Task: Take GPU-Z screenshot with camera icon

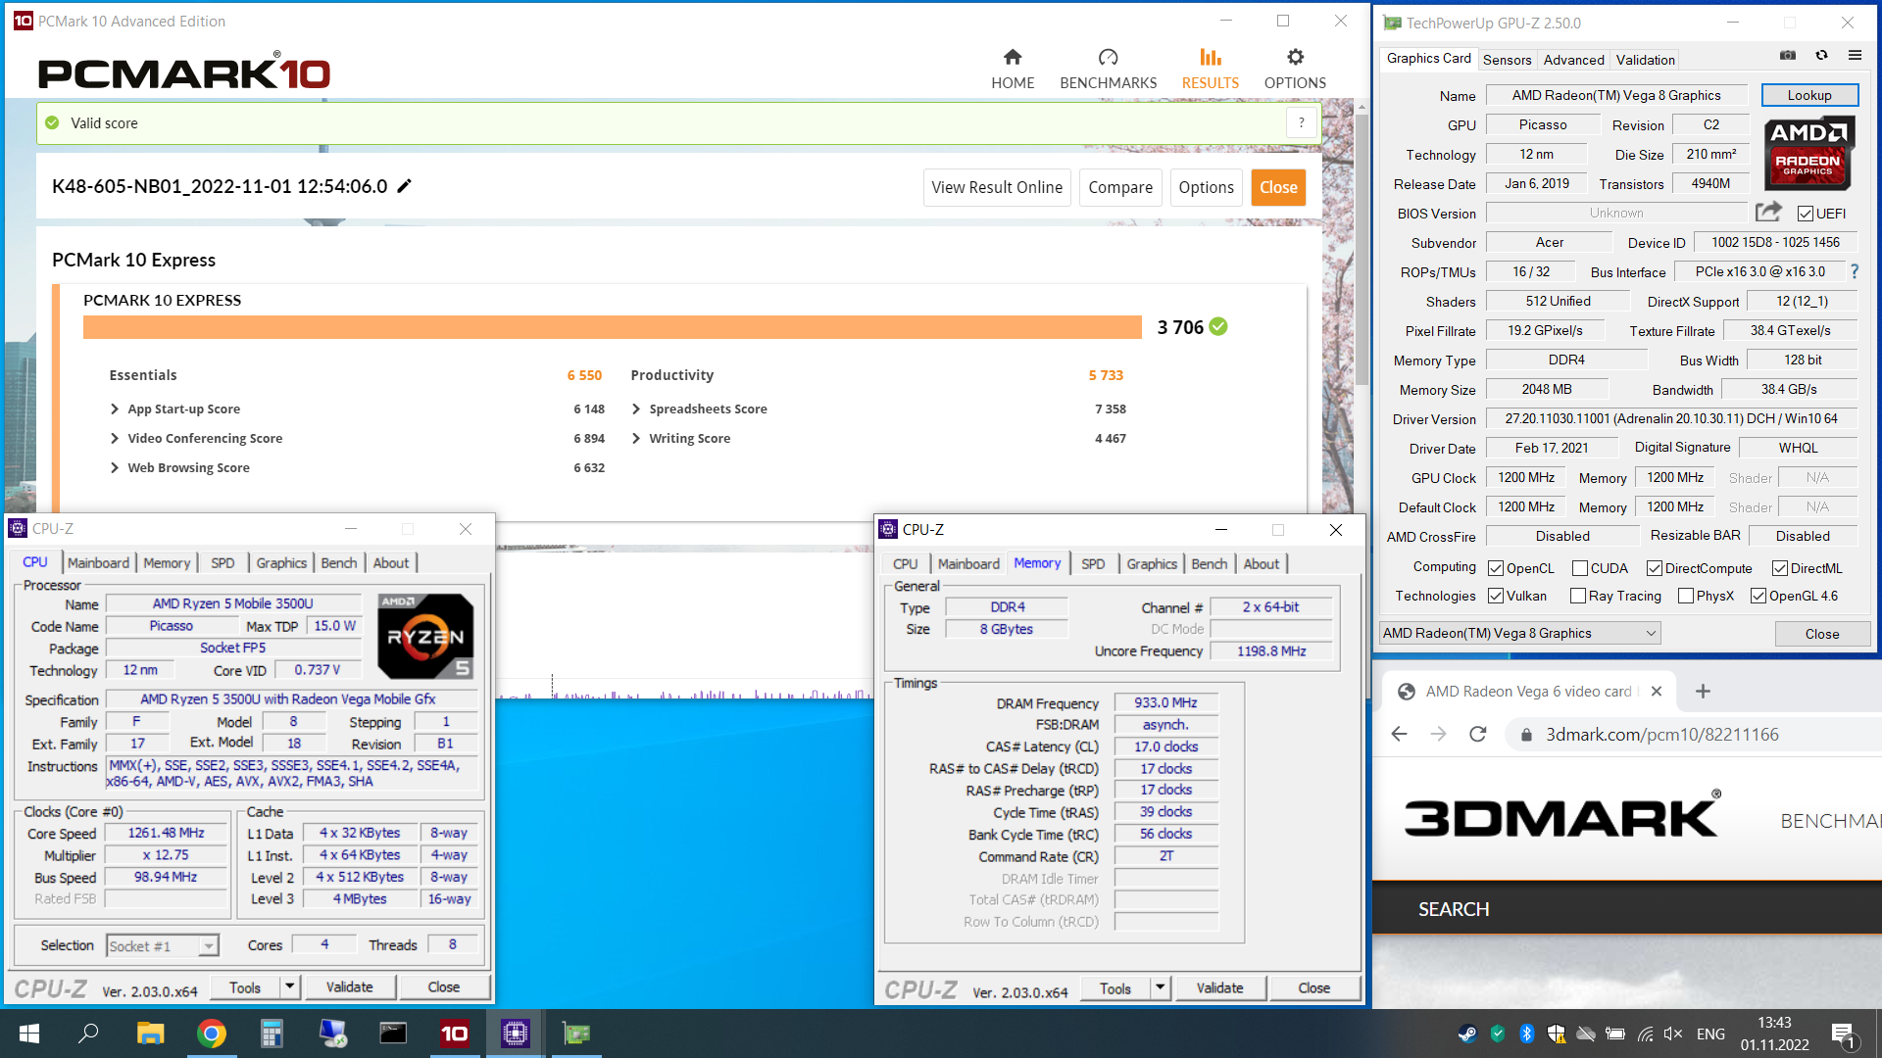Action: click(1788, 56)
